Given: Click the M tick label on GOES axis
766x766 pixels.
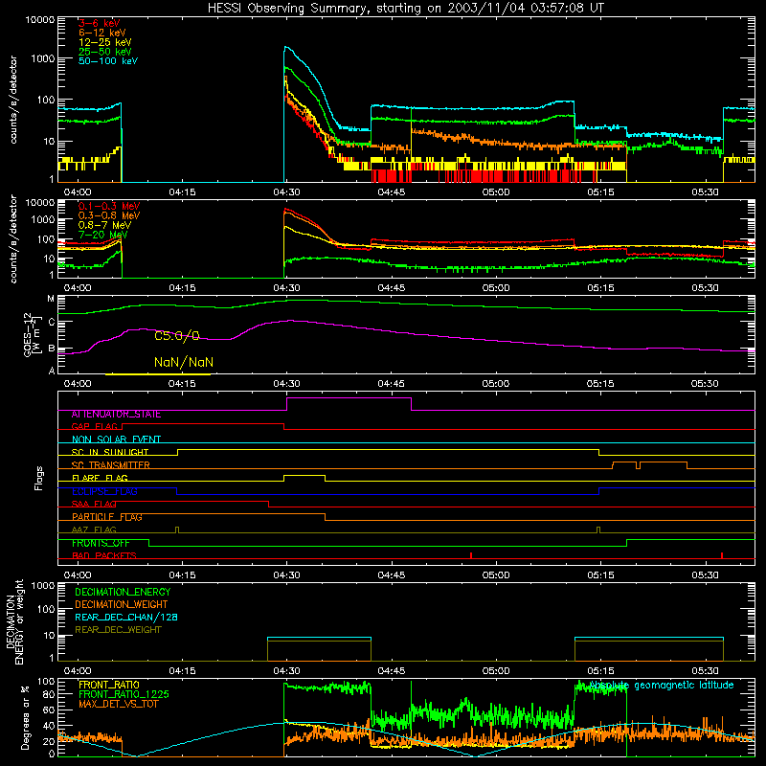Looking at the screenshot, I should pos(51,299).
